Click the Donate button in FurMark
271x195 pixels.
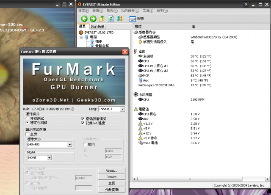pos(112,177)
